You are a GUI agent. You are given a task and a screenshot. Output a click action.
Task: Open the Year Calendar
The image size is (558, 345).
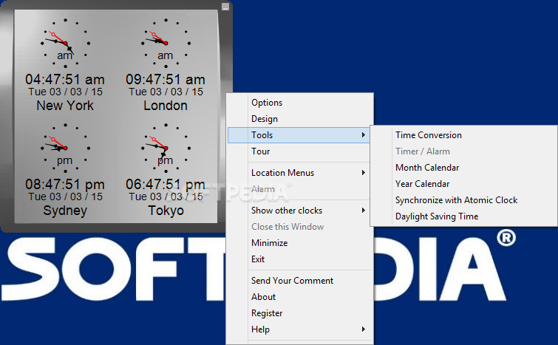463,184
